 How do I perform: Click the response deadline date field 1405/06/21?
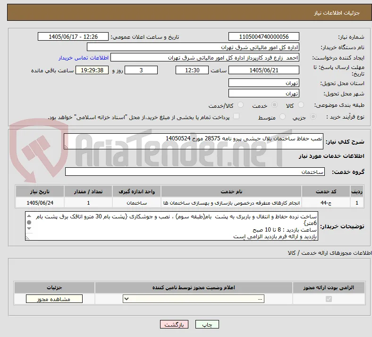[263, 70]
